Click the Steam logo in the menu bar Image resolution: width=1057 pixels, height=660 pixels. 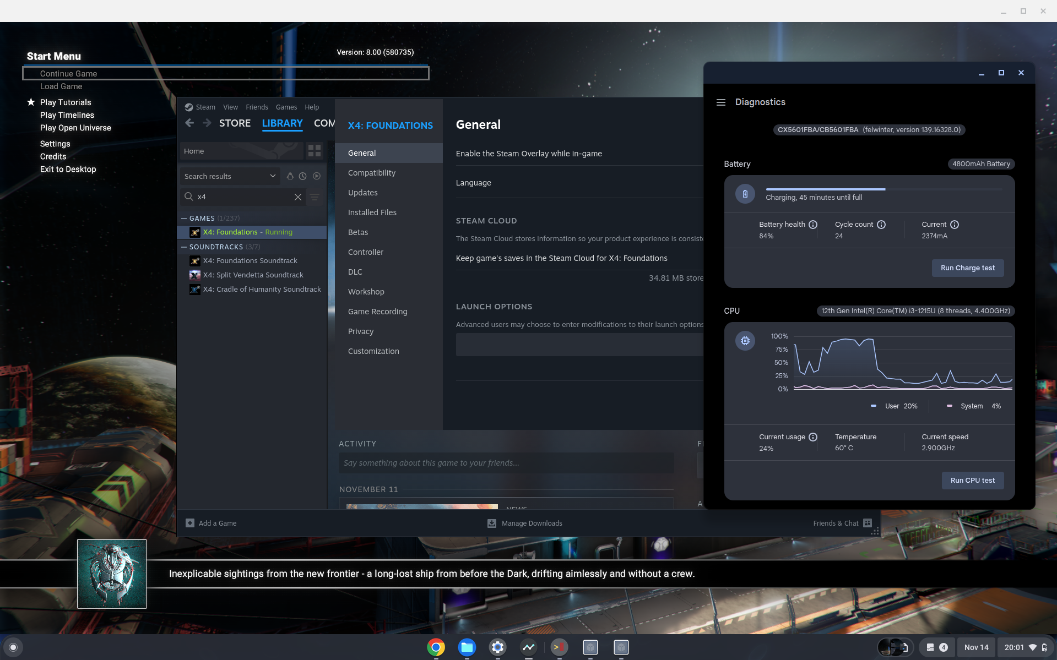[x=188, y=107]
